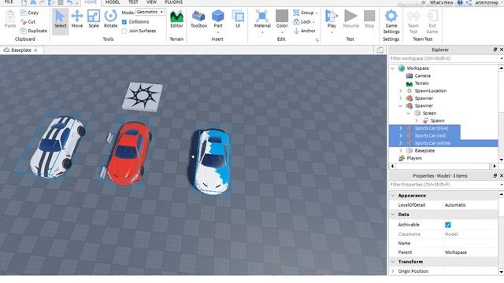
Task: Click the Team Test icon
Action: (x=413, y=22)
